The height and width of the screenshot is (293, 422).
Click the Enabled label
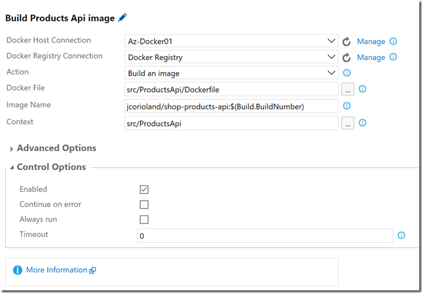tap(33, 189)
